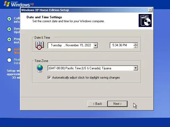Click the Windows XP logo

tap(19, 4)
